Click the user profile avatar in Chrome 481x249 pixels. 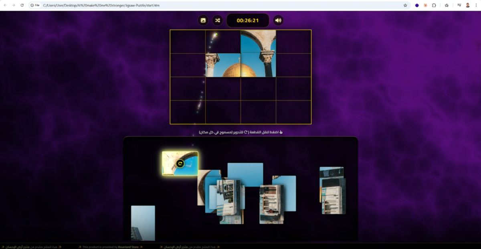point(468,5)
